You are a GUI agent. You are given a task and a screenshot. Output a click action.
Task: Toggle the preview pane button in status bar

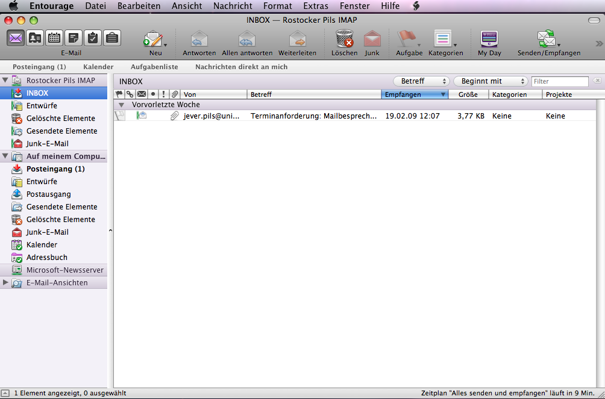click(5, 393)
